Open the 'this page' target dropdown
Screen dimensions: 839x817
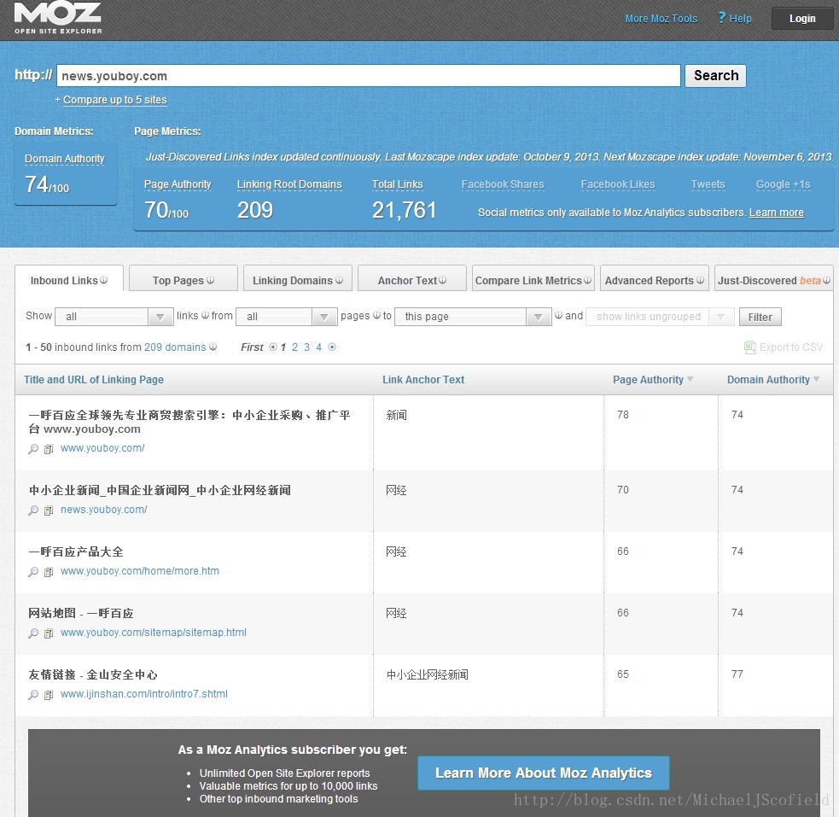click(473, 317)
